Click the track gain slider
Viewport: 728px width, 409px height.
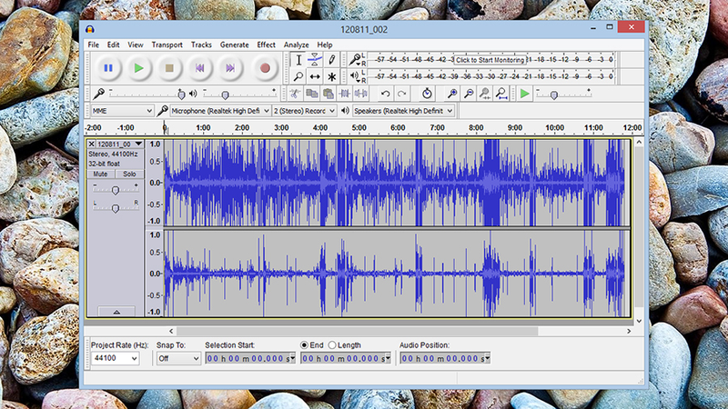pyautogui.click(x=116, y=190)
